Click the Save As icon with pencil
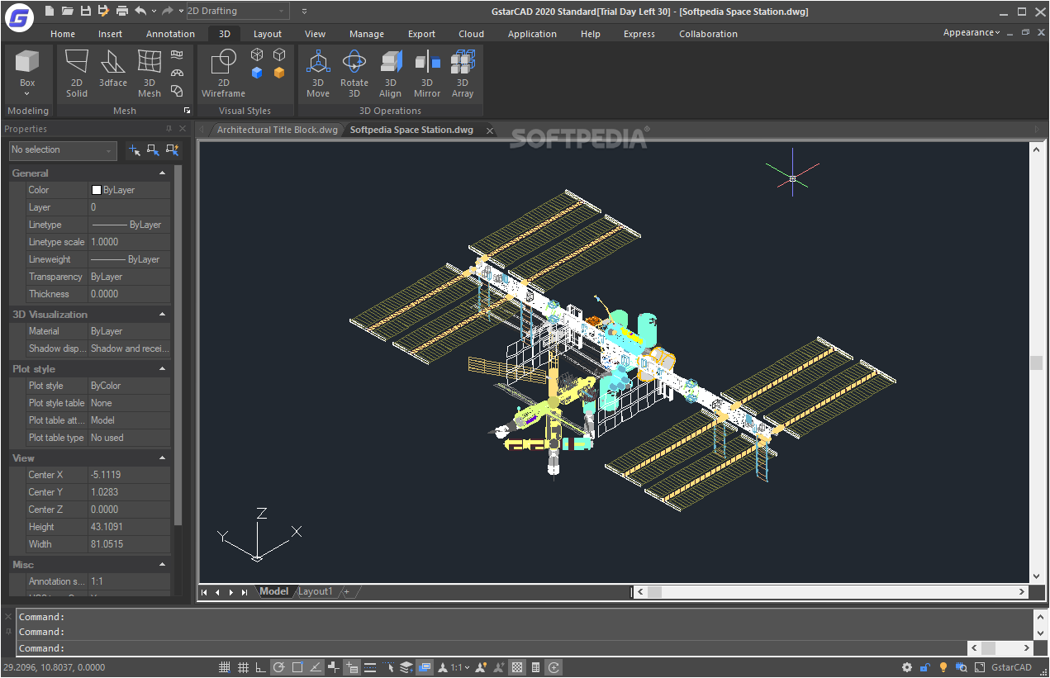Viewport: 1050px width, 678px height. [103, 11]
